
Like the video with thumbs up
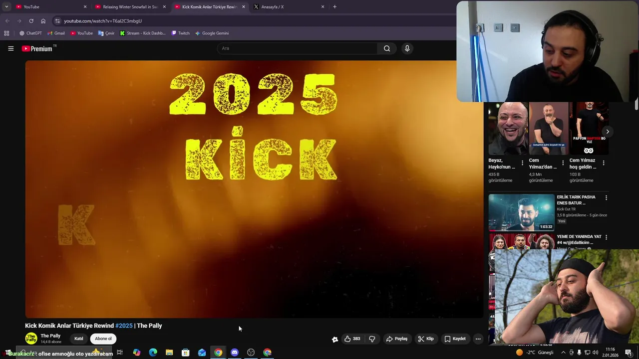point(352,339)
